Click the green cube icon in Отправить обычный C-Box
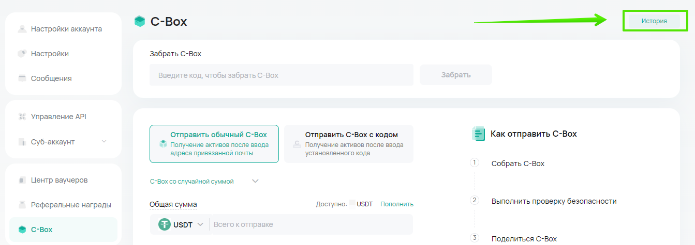The height and width of the screenshot is (245, 695). point(162,144)
